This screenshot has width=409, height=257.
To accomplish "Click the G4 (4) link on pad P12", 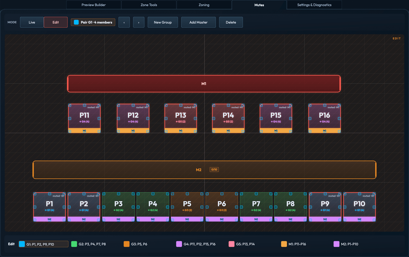I will coord(133,122).
